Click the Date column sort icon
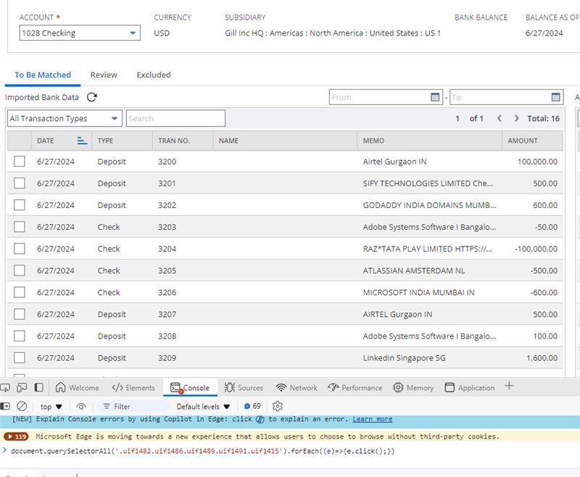Image resolution: width=580 pixels, height=477 pixels. 82,141
